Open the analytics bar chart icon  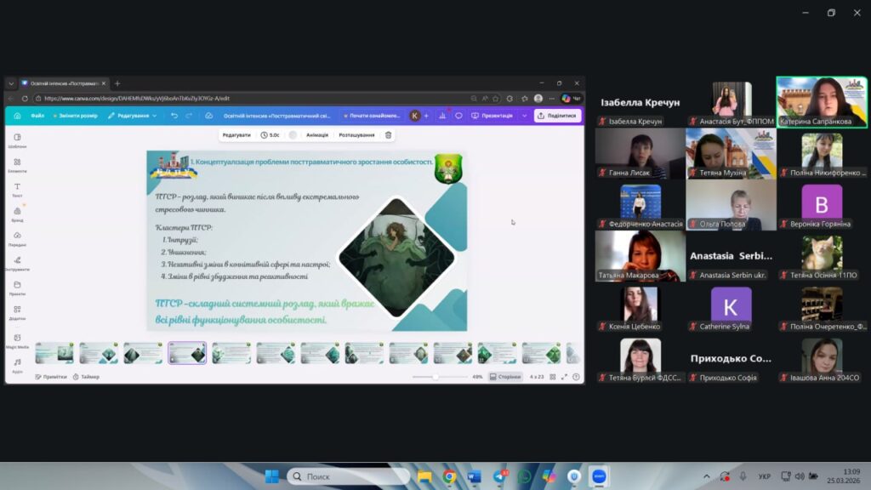(x=441, y=116)
